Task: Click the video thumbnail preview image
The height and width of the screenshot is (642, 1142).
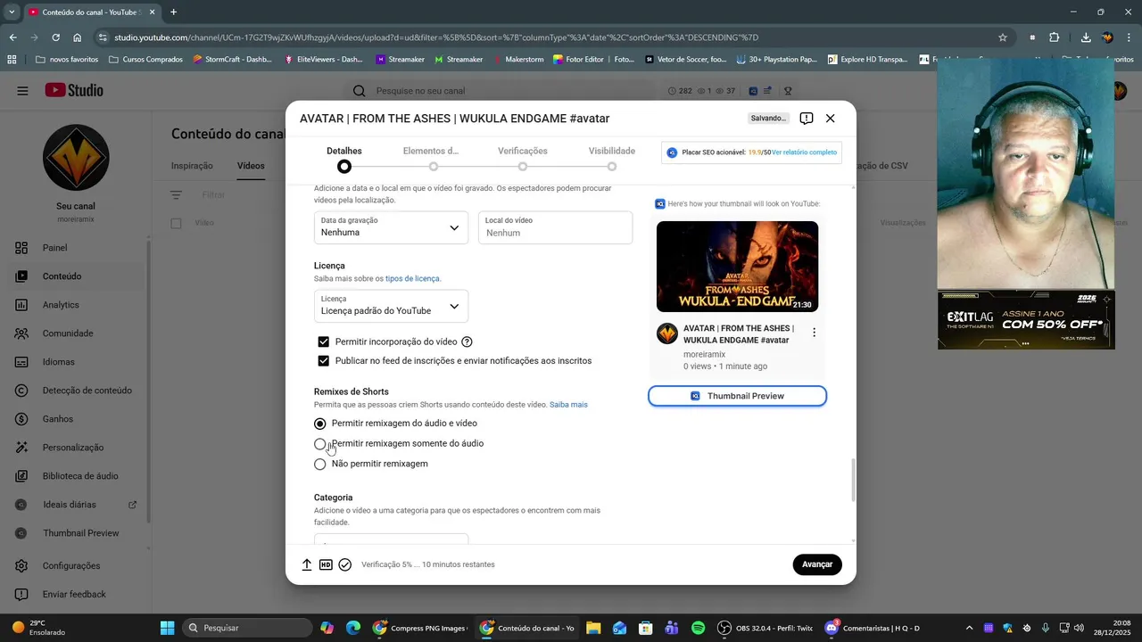Action: 737,267
